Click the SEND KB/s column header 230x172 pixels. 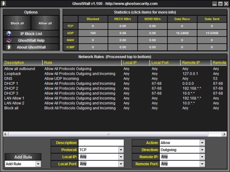152,19
